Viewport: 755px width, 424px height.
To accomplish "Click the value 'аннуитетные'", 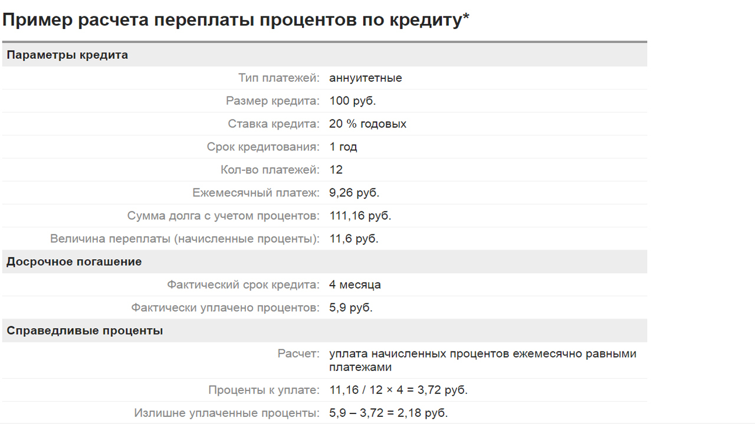I will click(366, 78).
